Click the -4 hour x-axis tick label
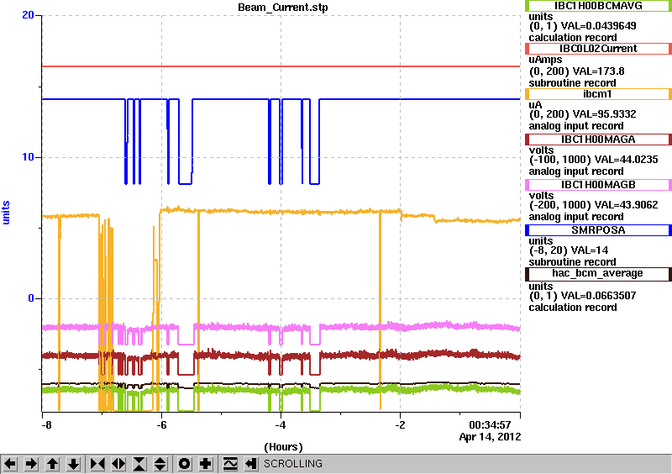The width and height of the screenshot is (672, 474). point(281,425)
